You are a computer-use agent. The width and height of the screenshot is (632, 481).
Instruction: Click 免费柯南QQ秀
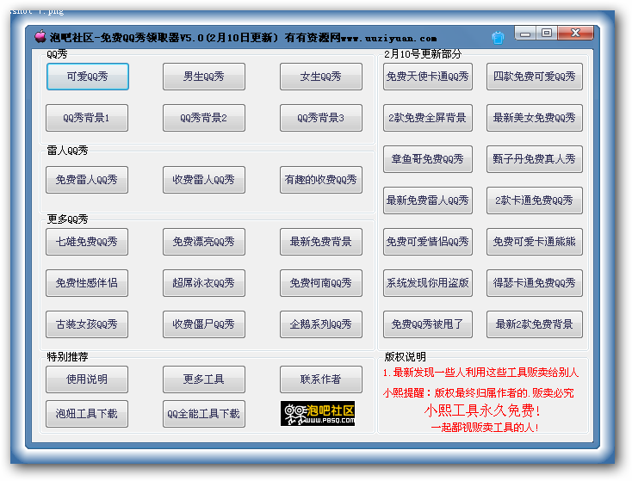pos(321,283)
